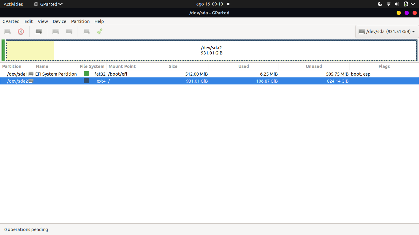Open the GParted app menu in top bar

coord(48,4)
